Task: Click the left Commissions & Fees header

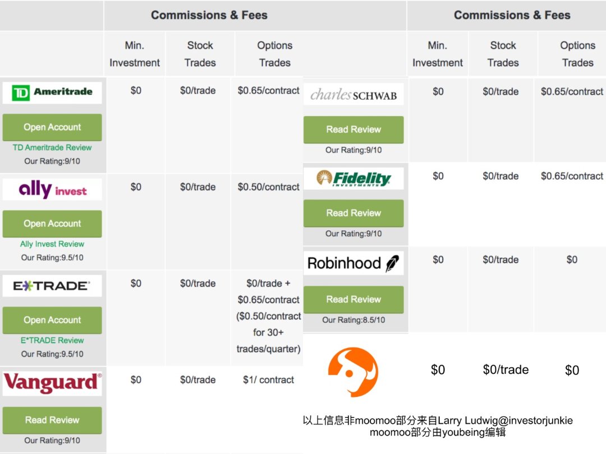Action: [209, 16]
